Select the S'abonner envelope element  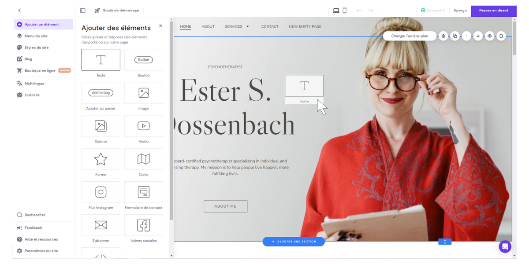[101, 225]
